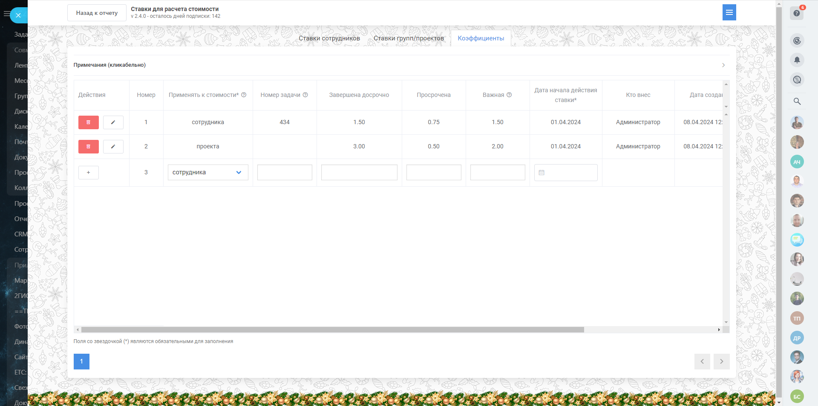This screenshot has width=818, height=406.
Task: Edit coefficient row number 2
Action: [113, 147]
